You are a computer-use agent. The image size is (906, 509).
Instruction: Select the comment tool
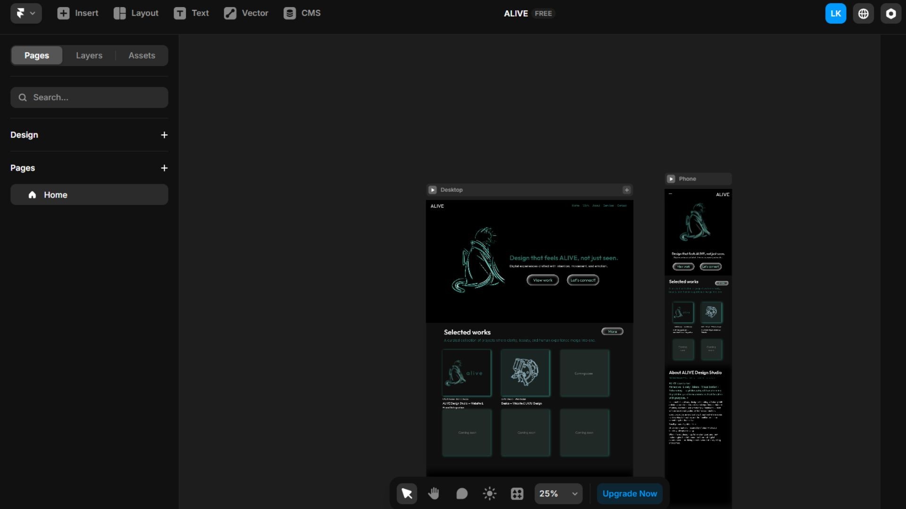click(461, 493)
